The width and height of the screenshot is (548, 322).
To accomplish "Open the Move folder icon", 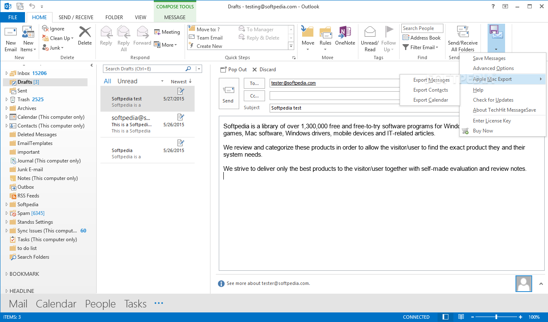I will 308,32.
